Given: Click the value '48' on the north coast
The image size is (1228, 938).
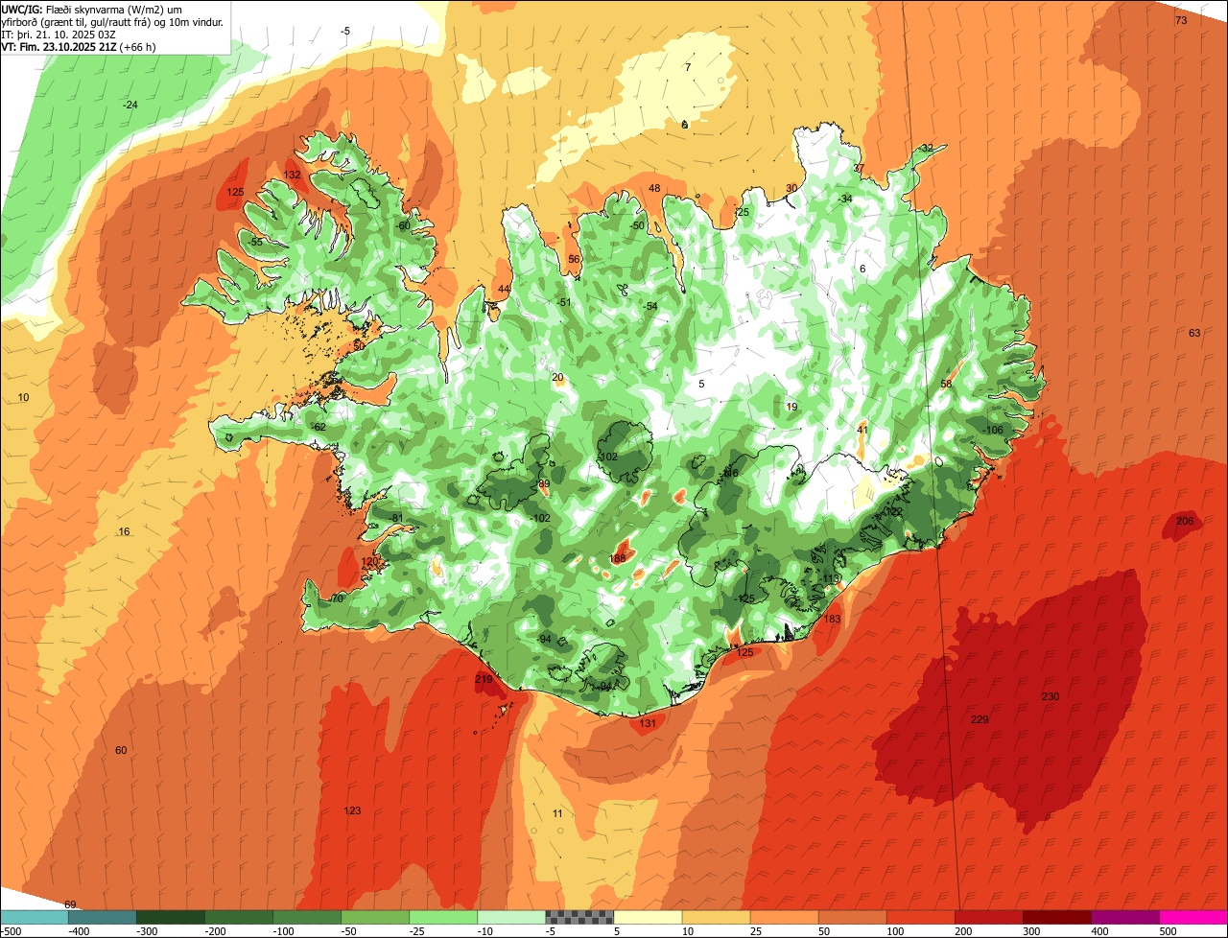Looking at the screenshot, I should pyautogui.click(x=654, y=188).
